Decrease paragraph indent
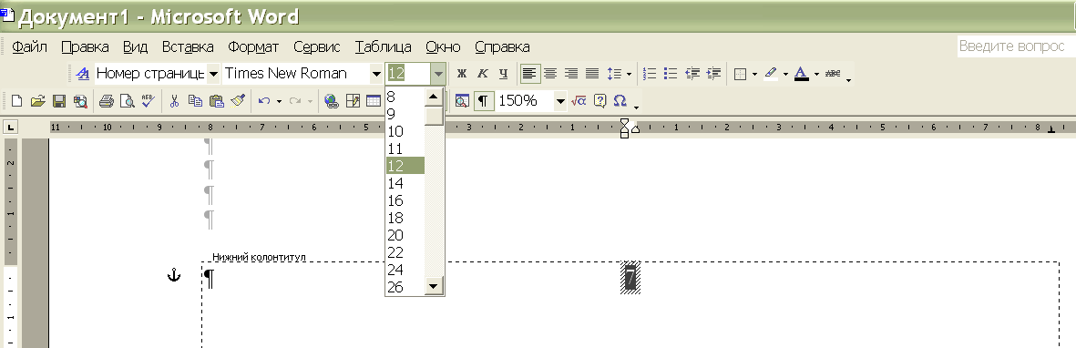Screen dimensions: 1076x348 (693, 74)
